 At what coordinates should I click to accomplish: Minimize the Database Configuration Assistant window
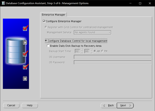130,3
